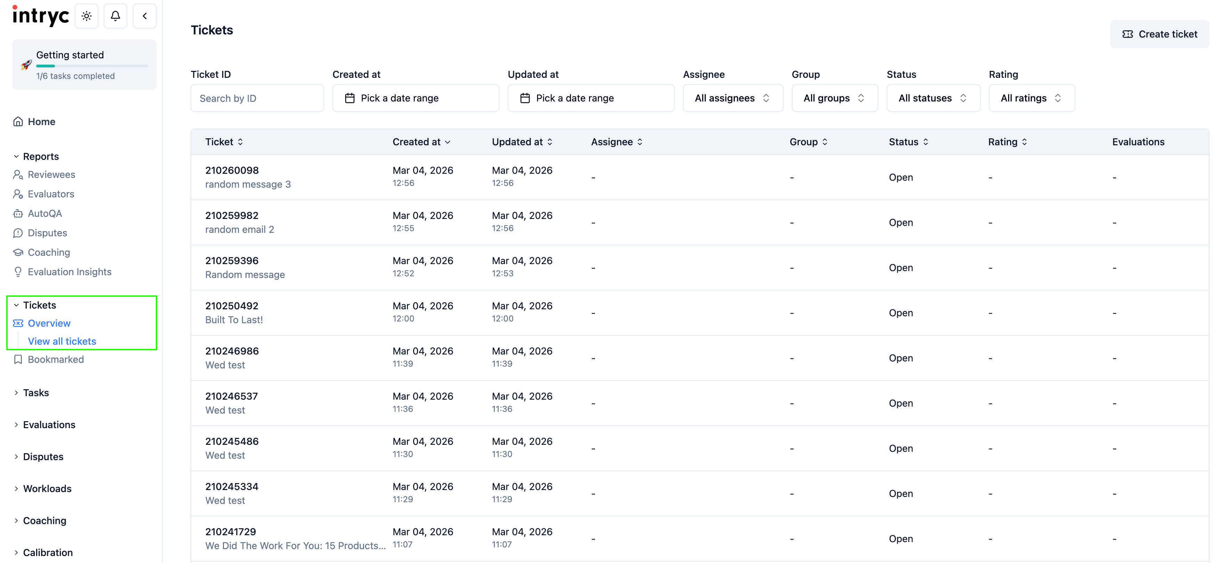Open notifications via bell icon
The image size is (1222, 563).
[x=115, y=16]
